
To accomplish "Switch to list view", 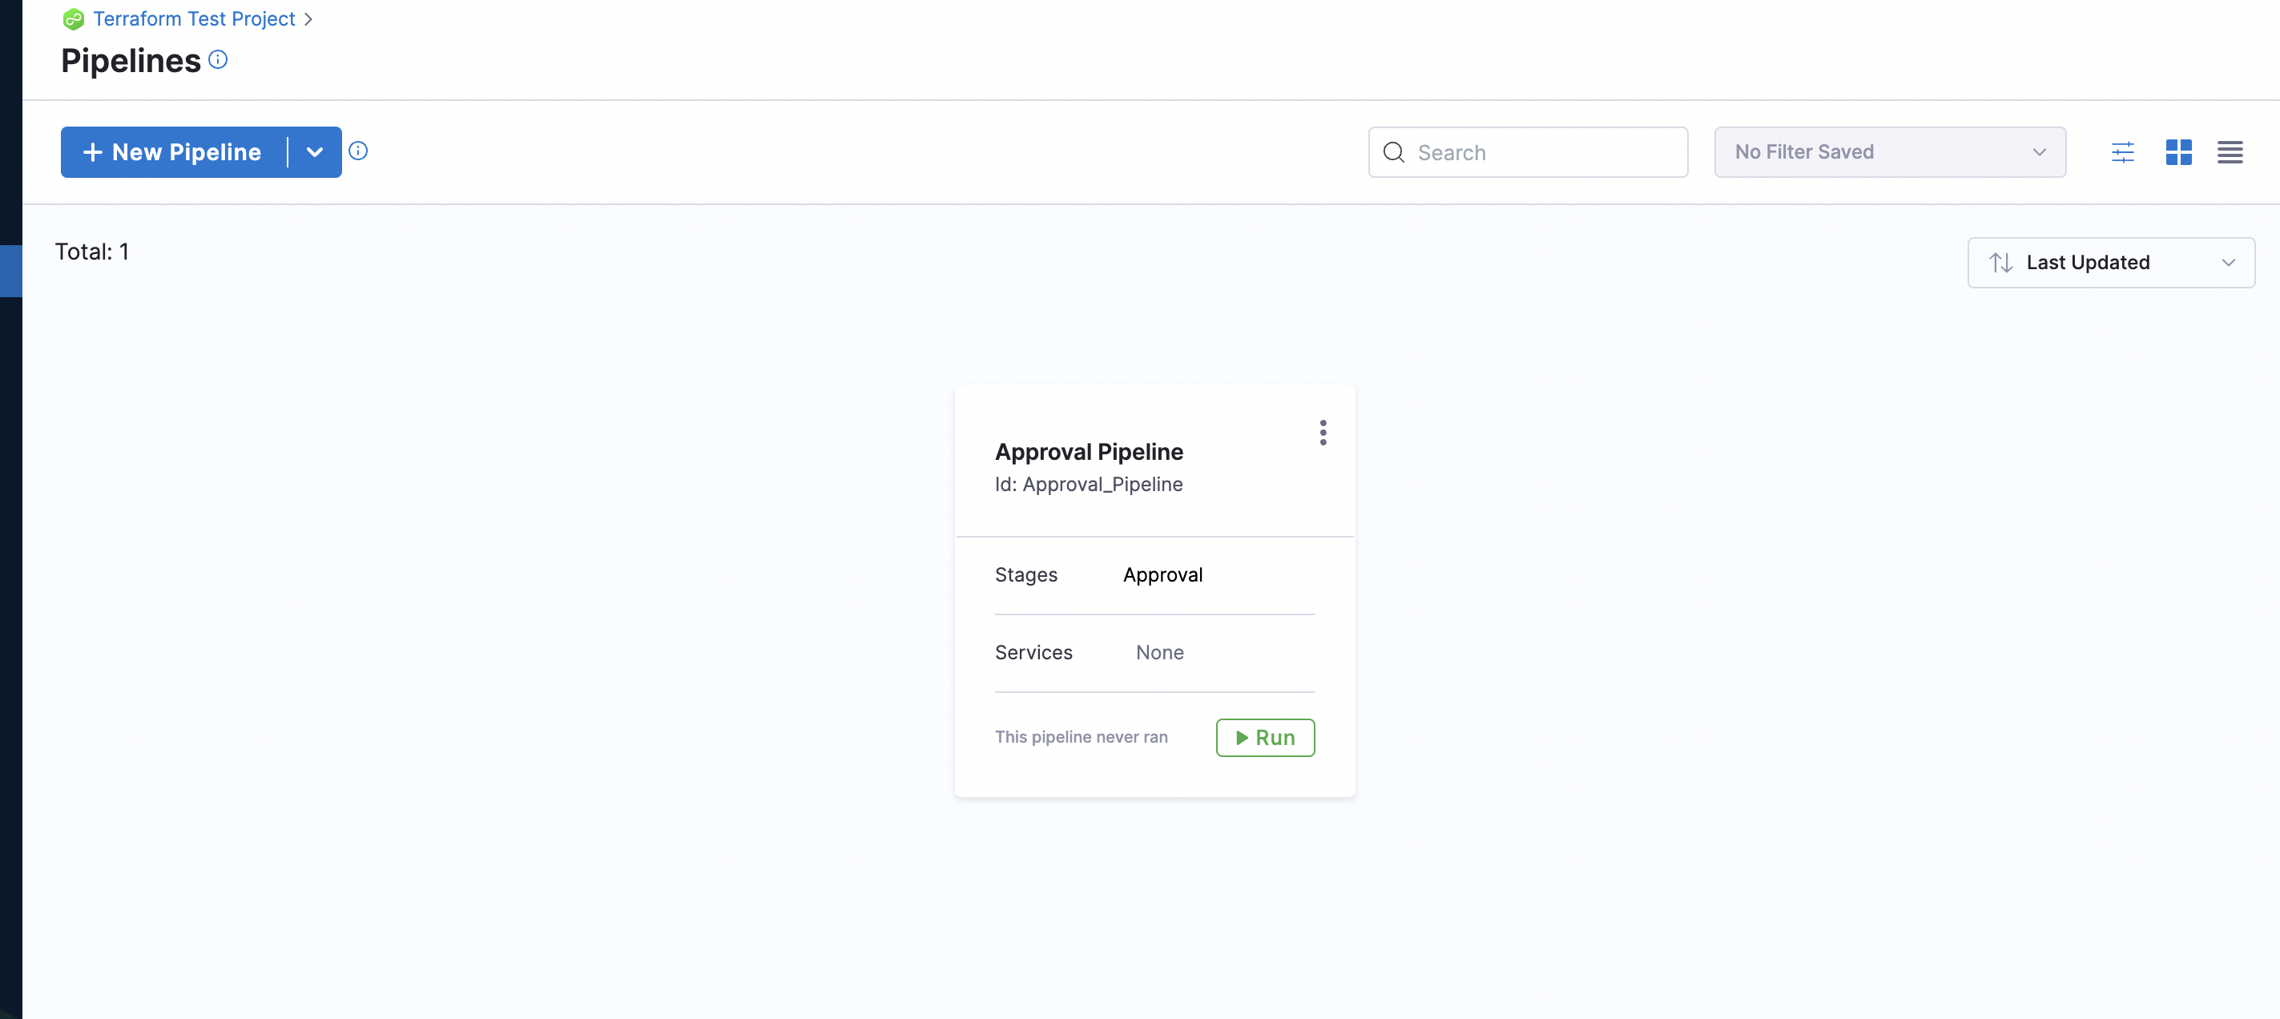I will (x=2229, y=152).
